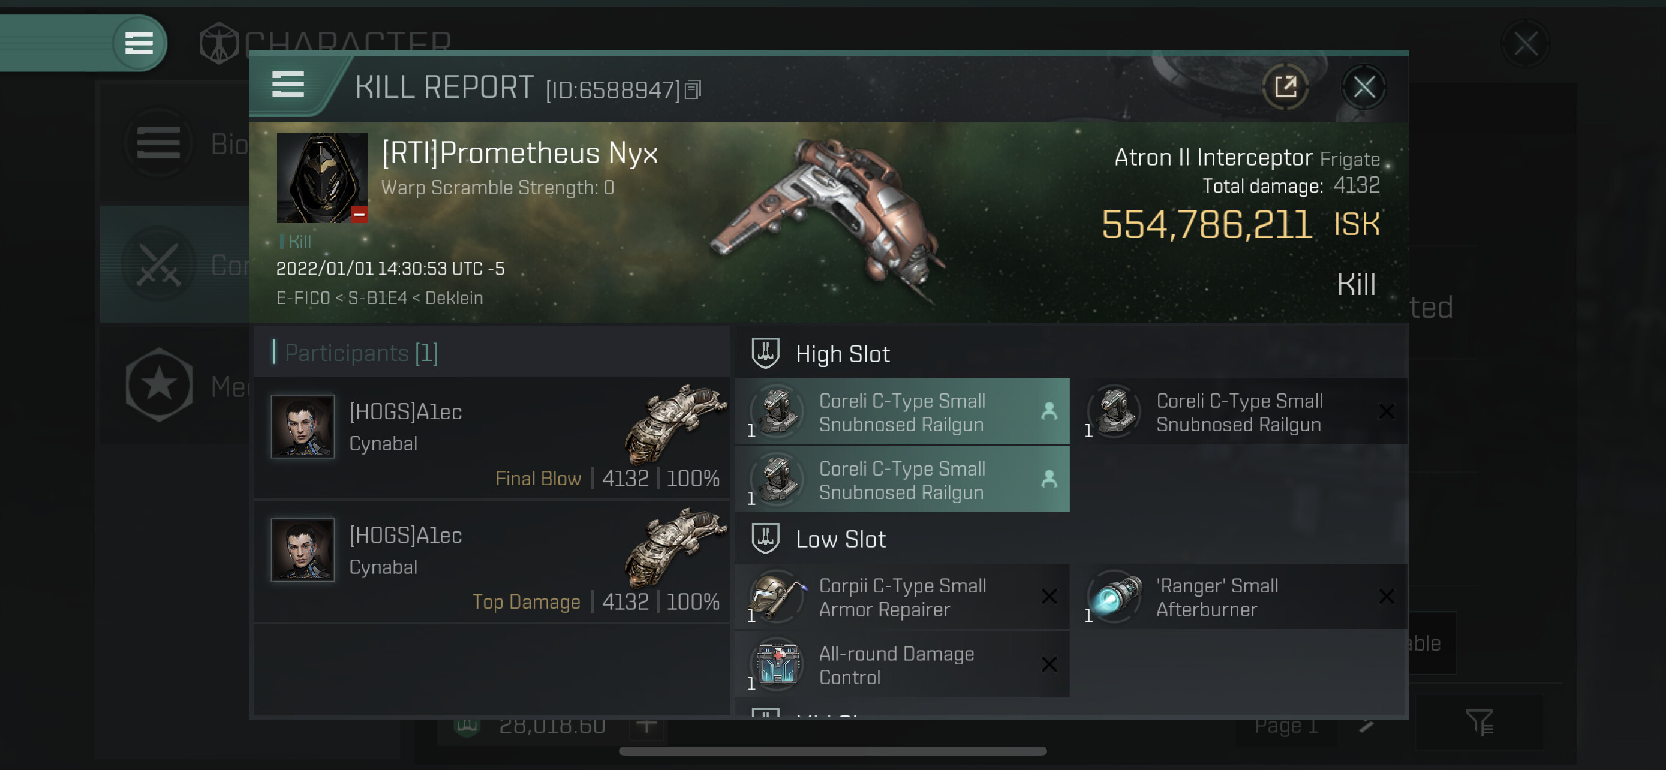Screen dimensions: 1666x770
Task: Expand the Participants [1] section
Action: coord(361,353)
